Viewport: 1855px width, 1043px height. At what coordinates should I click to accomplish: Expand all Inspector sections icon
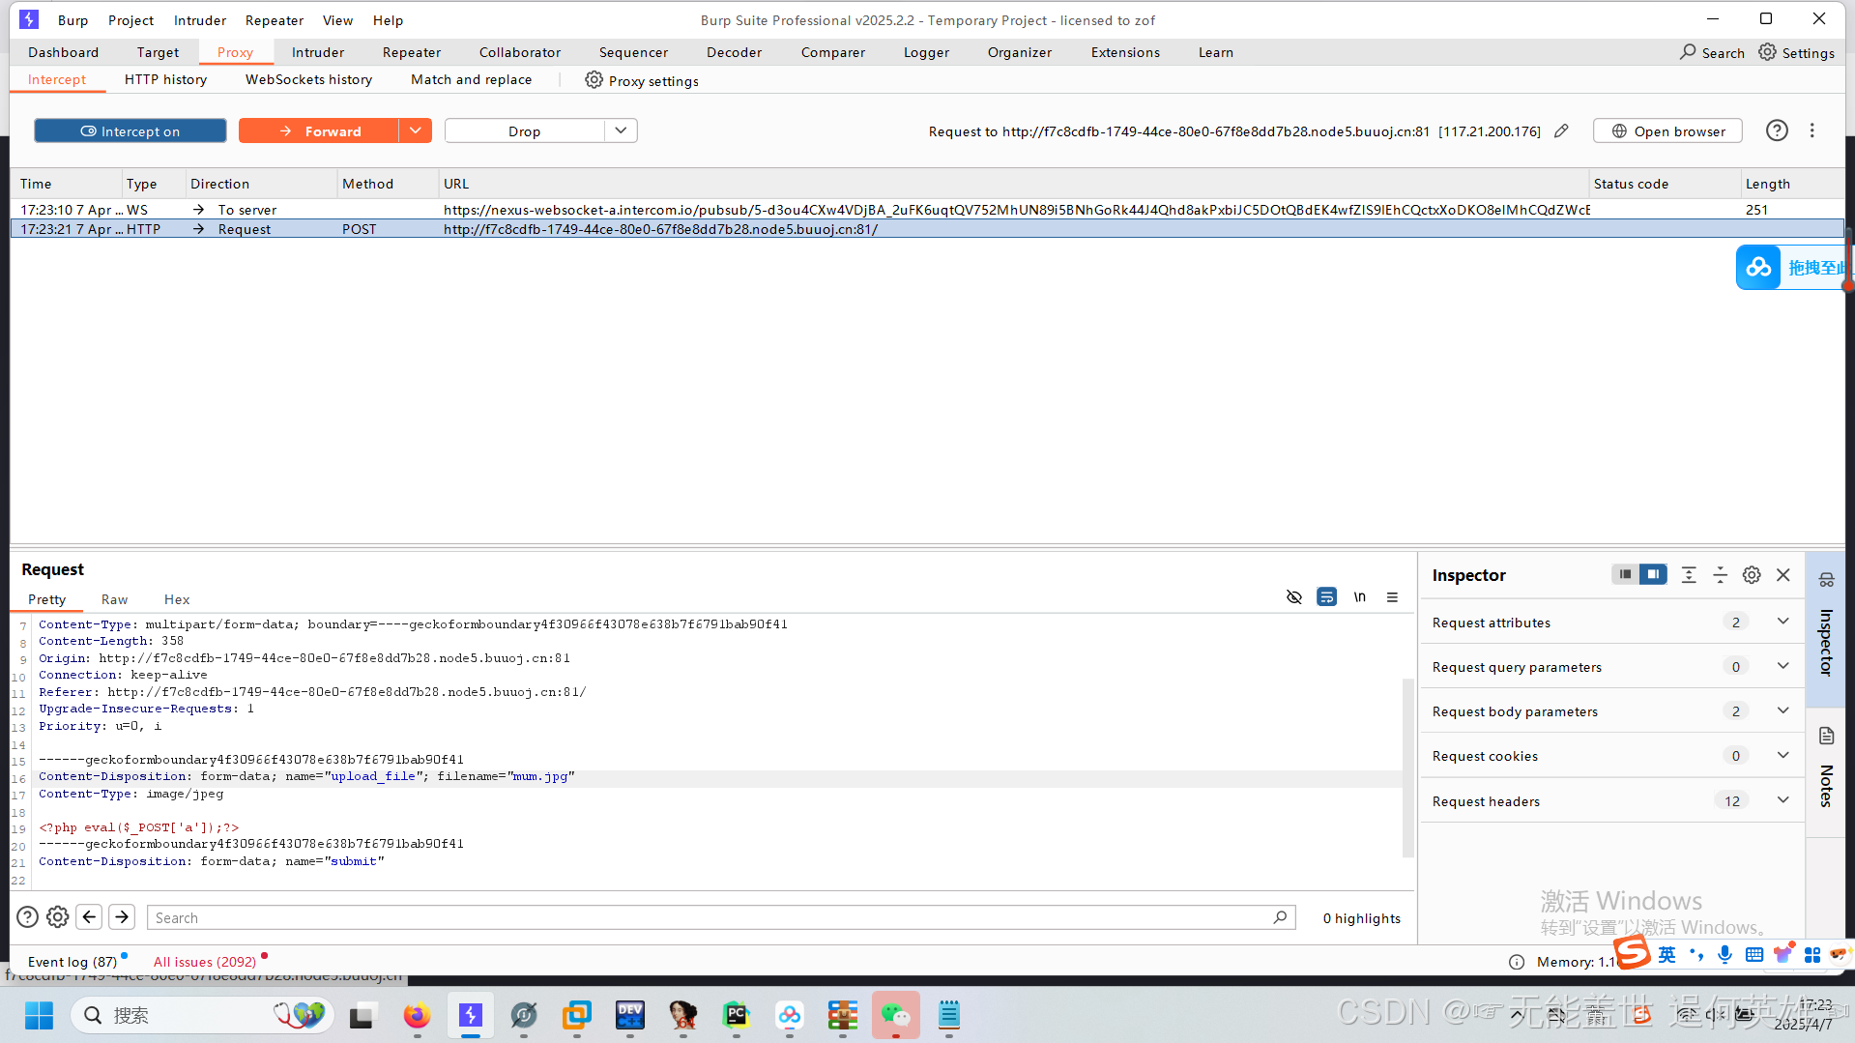[1689, 575]
